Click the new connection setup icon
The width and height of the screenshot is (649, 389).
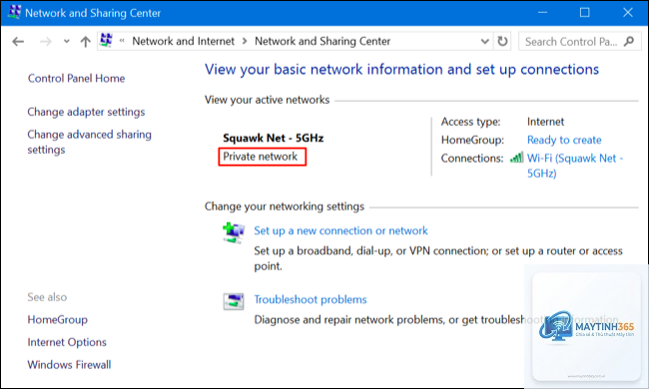[234, 232]
